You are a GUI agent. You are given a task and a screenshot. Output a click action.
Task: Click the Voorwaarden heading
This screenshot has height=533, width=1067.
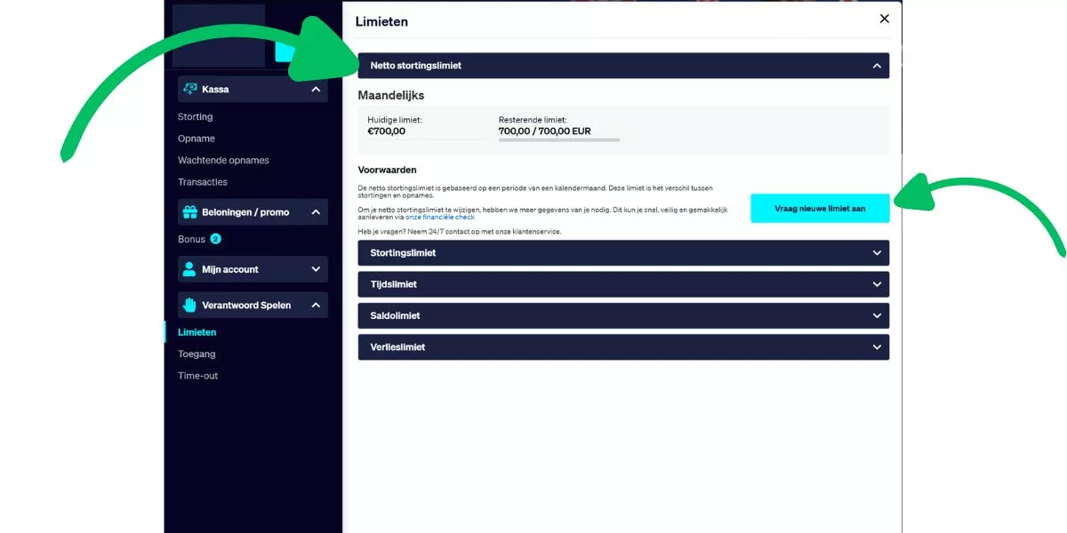pyautogui.click(x=387, y=170)
